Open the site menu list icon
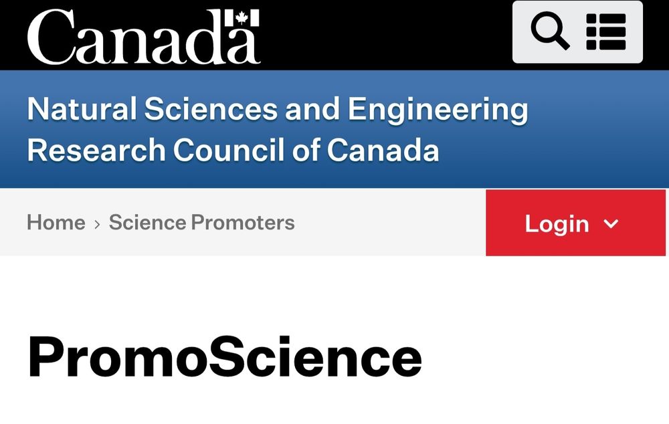Screen dimensions: 669x424 [x=606, y=32]
